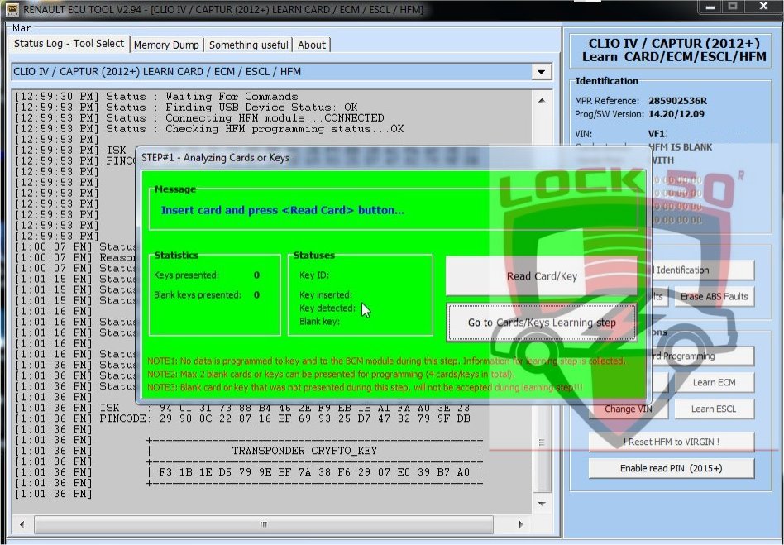The width and height of the screenshot is (784, 545).
Task: Click the horizontal scrollbar left arrow
Action: pos(21,523)
